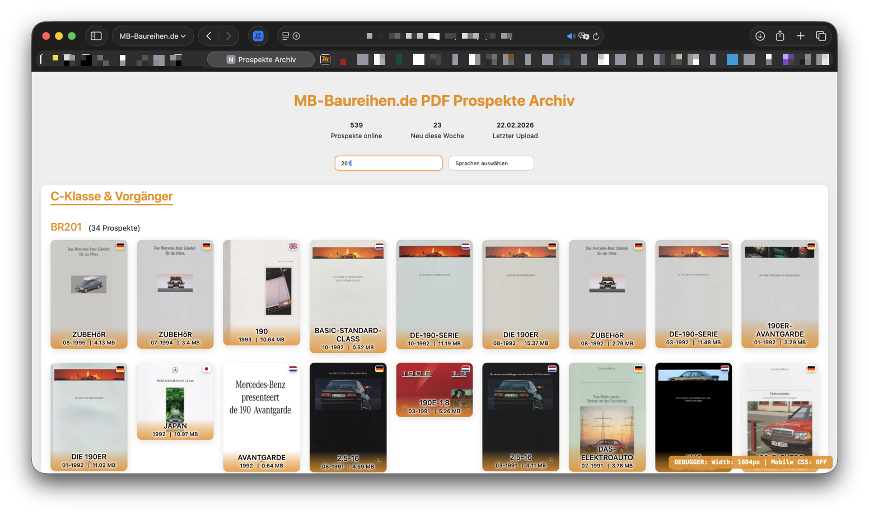Open the Japan 1992 brochure
Screen dimensions: 869x515
[x=175, y=400]
